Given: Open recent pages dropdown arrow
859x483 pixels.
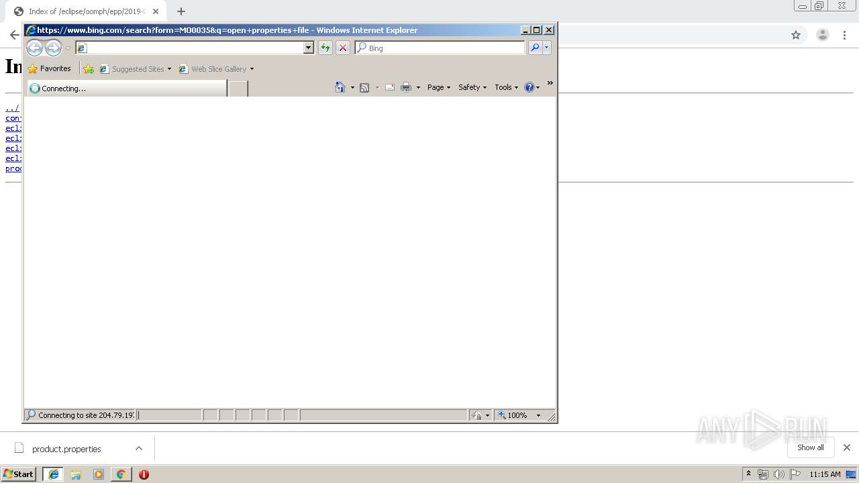Looking at the screenshot, I should coord(68,48).
